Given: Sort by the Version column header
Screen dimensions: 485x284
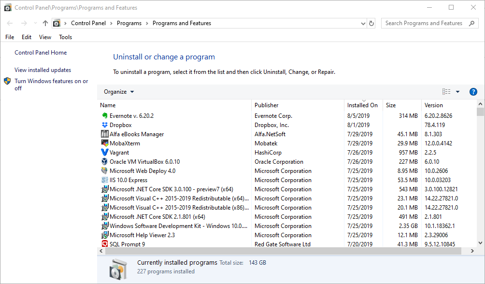Looking at the screenshot, I should [x=449, y=105].
